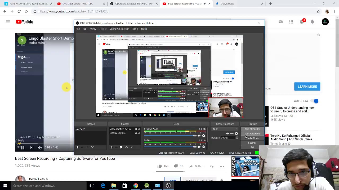Click the scene transition properties gear icon
Screen dimensions: 339x190
click(236, 134)
